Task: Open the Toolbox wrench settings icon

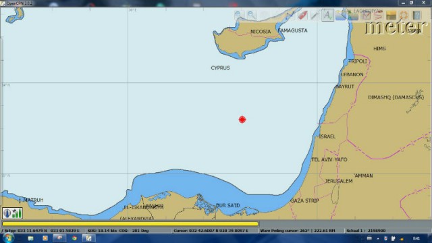Action: (315, 15)
